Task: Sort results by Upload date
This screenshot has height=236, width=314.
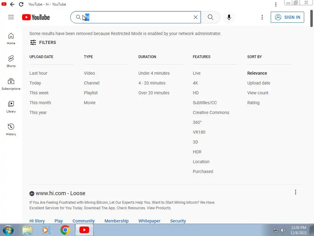Action: pos(259,83)
